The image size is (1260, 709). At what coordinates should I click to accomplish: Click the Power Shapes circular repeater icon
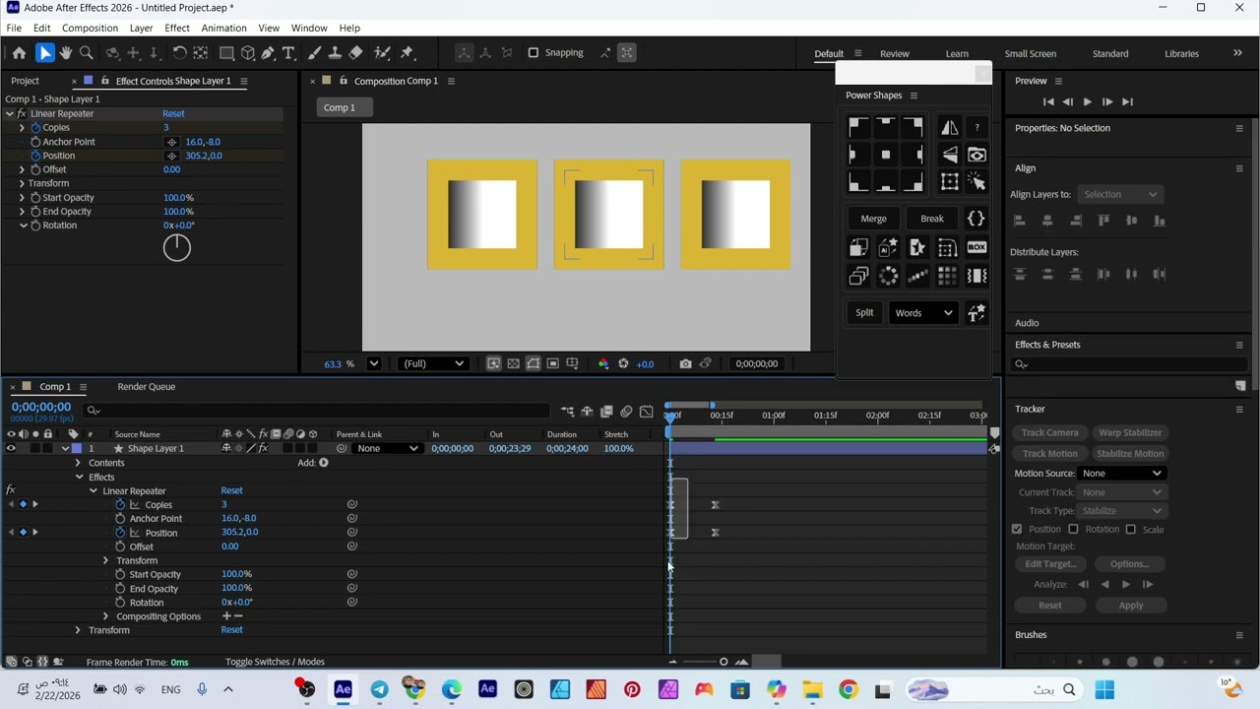[x=888, y=277]
